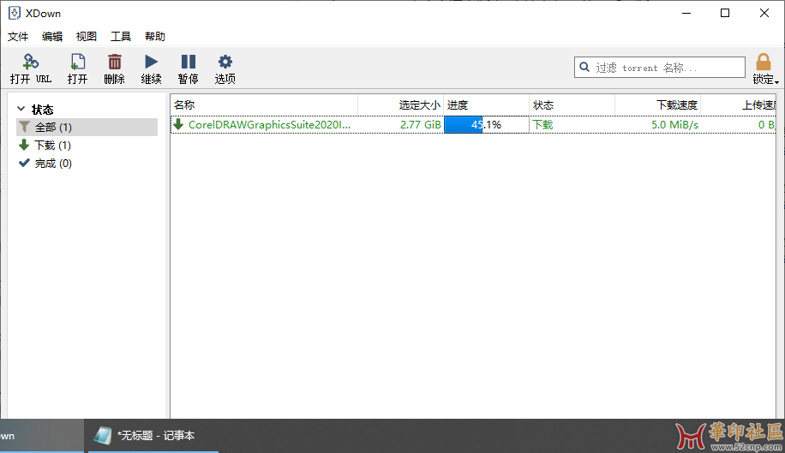Open the 编辑 menu
Screen dimensions: 785x453
[x=52, y=37]
